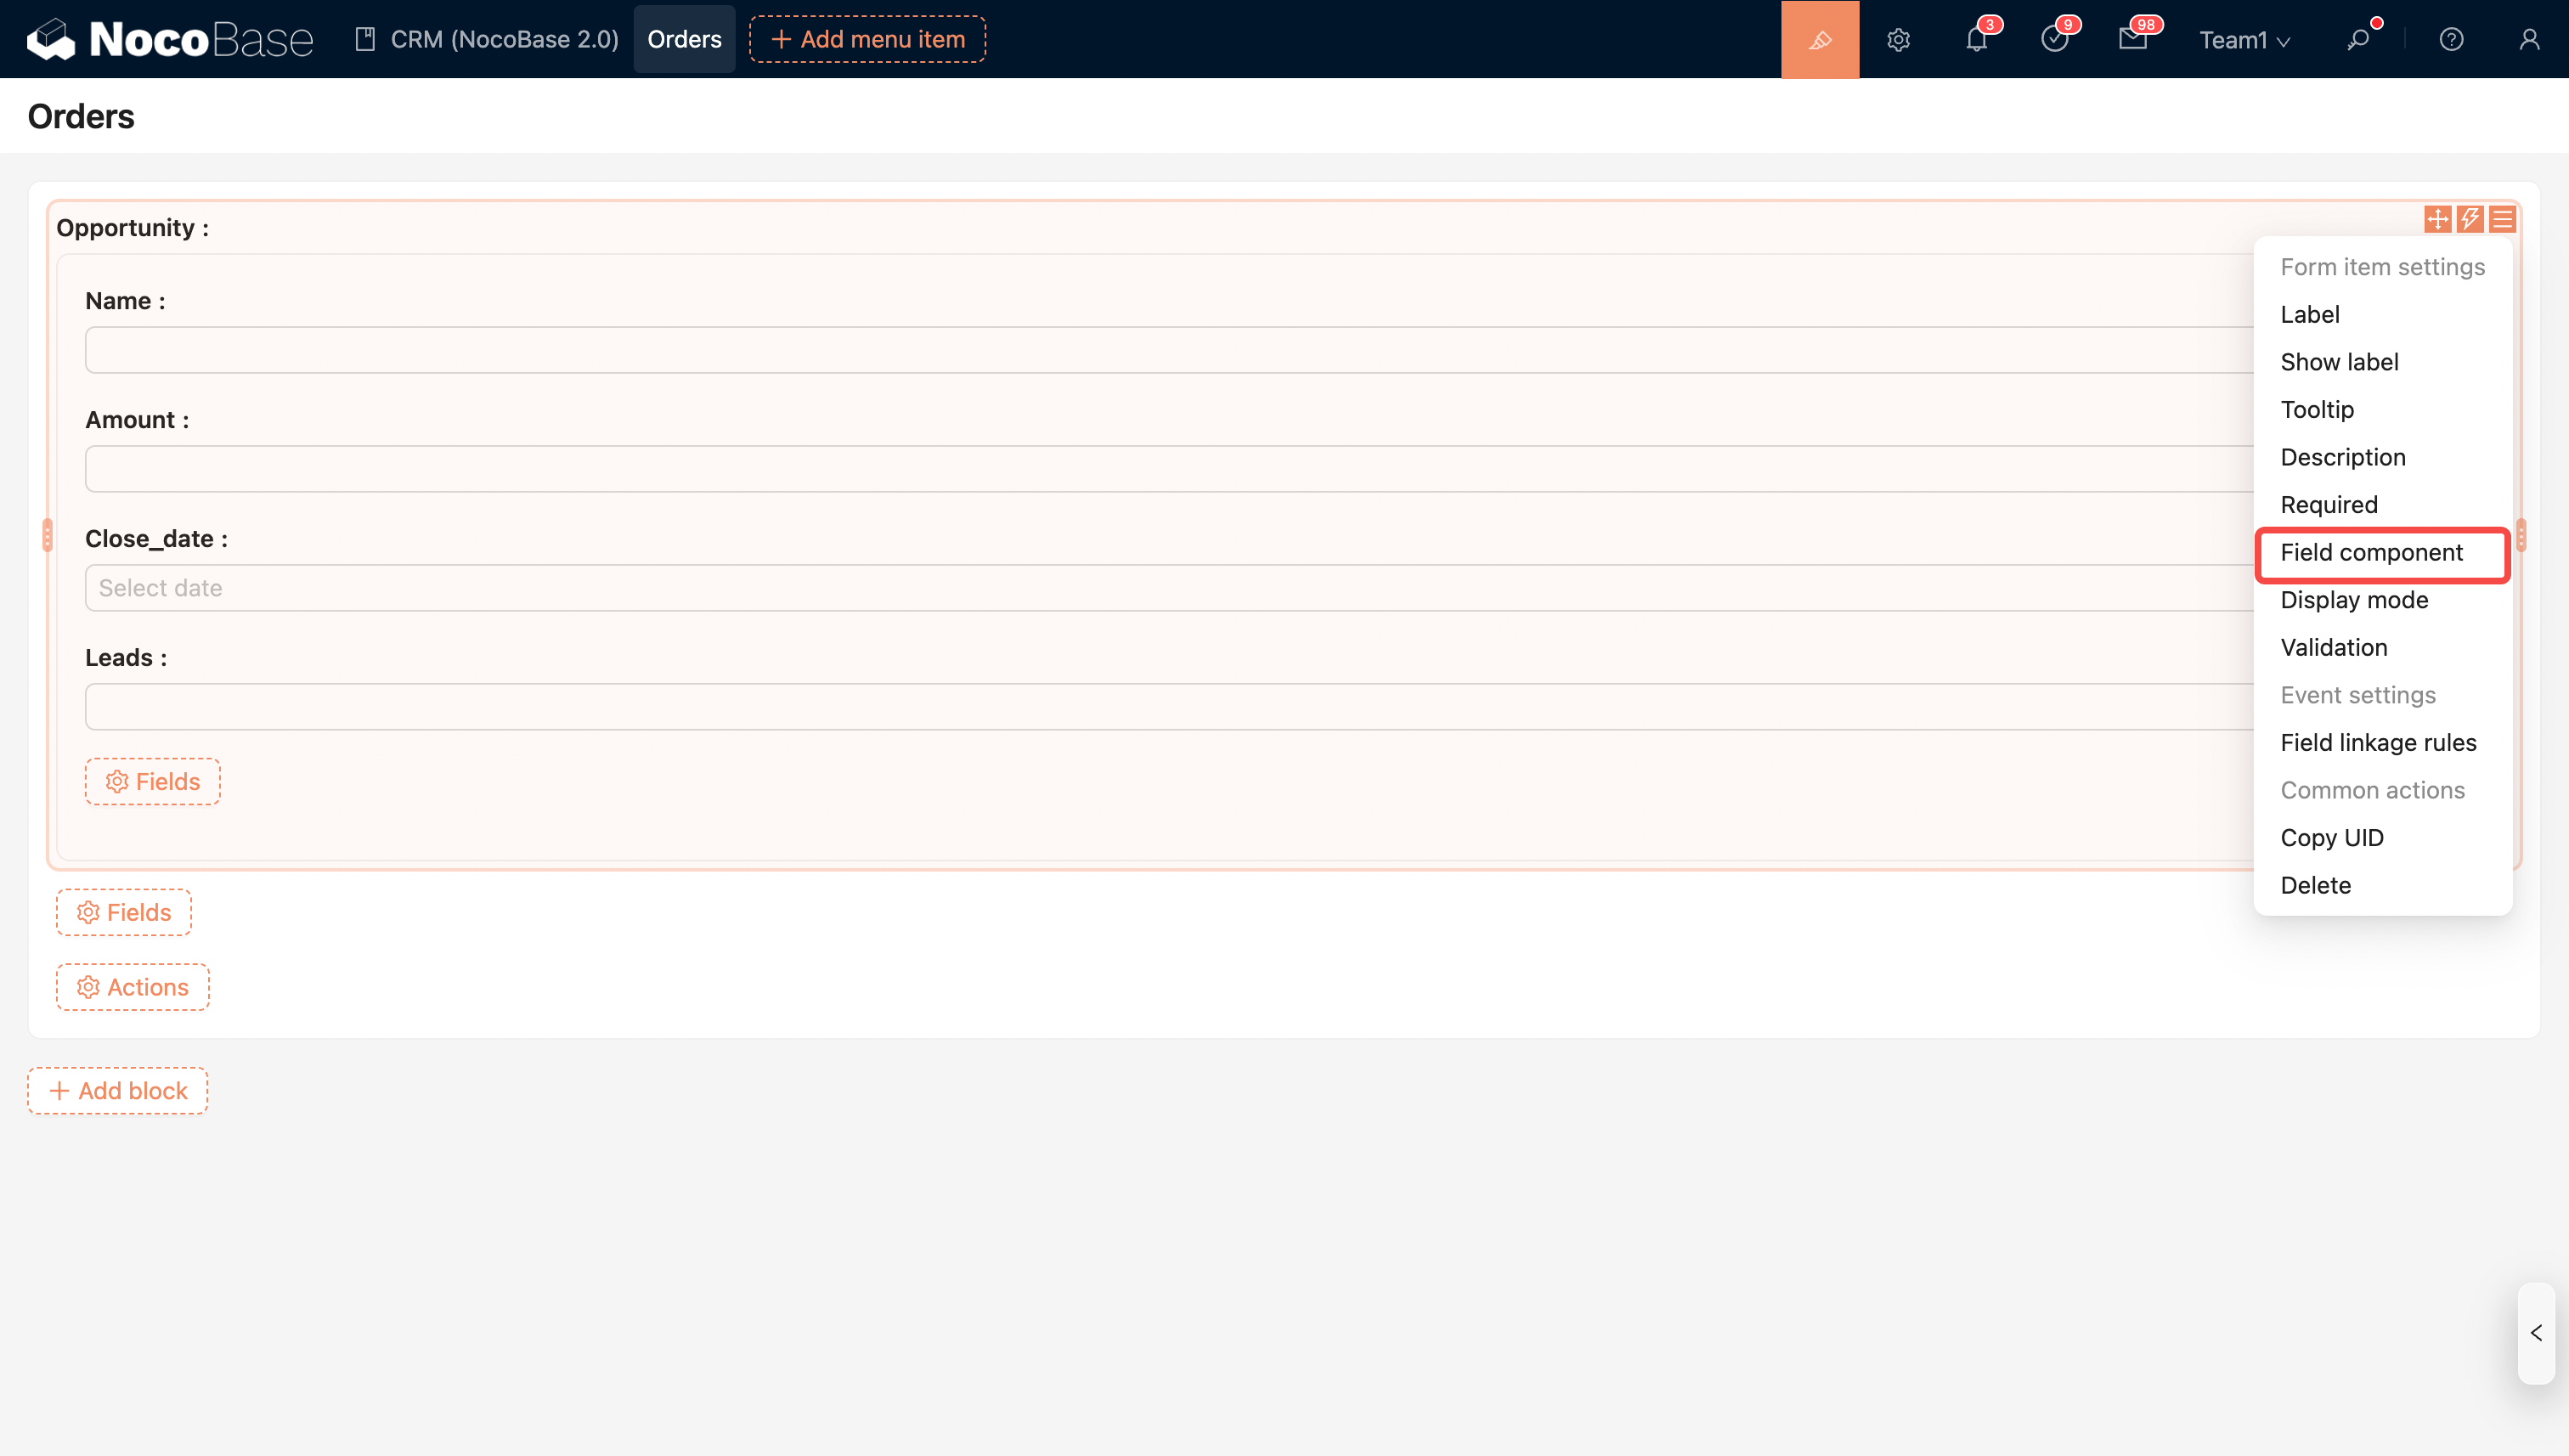
Task: Click the drag-move handle icon on Opportunity block
Action: (2437, 219)
